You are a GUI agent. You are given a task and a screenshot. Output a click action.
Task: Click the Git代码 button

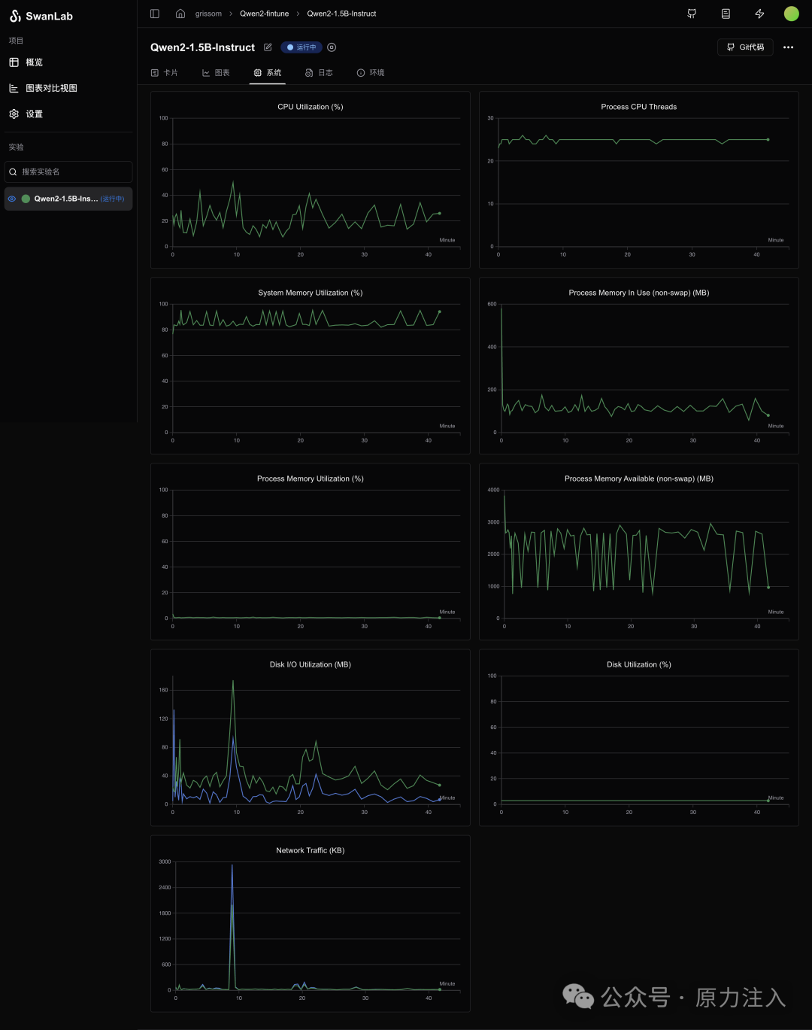[745, 47]
